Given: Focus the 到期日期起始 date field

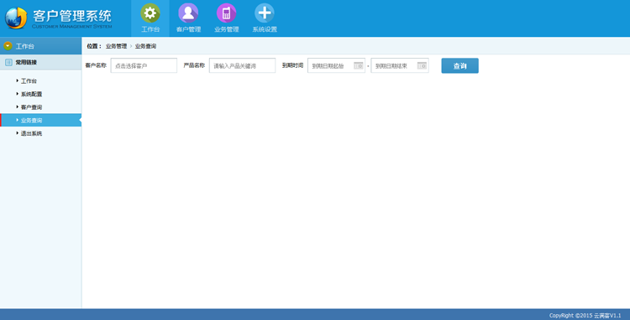Looking at the screenshot, I should click(336, 65).
